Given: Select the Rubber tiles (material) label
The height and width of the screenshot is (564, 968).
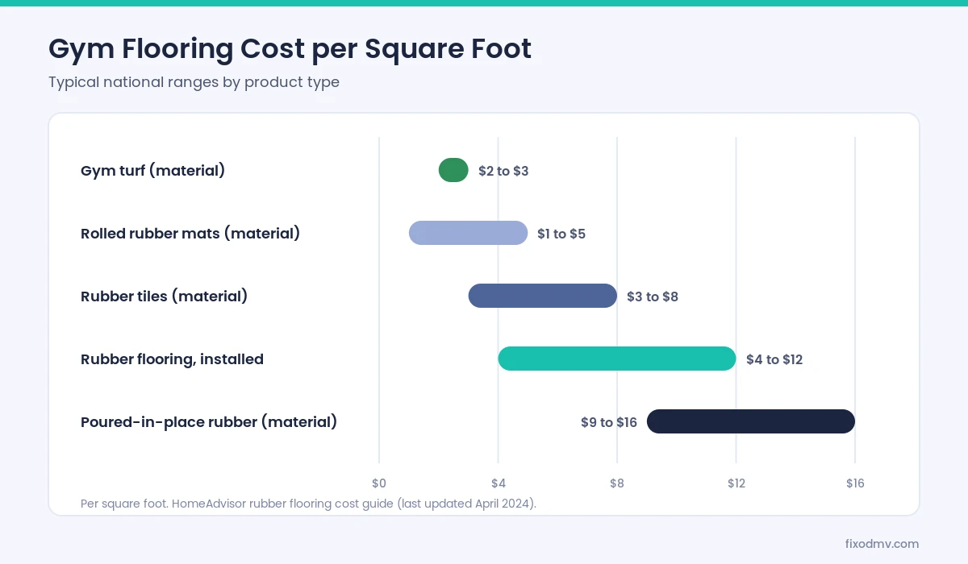Looking at the screenshot, I should (x=164, y=297).
